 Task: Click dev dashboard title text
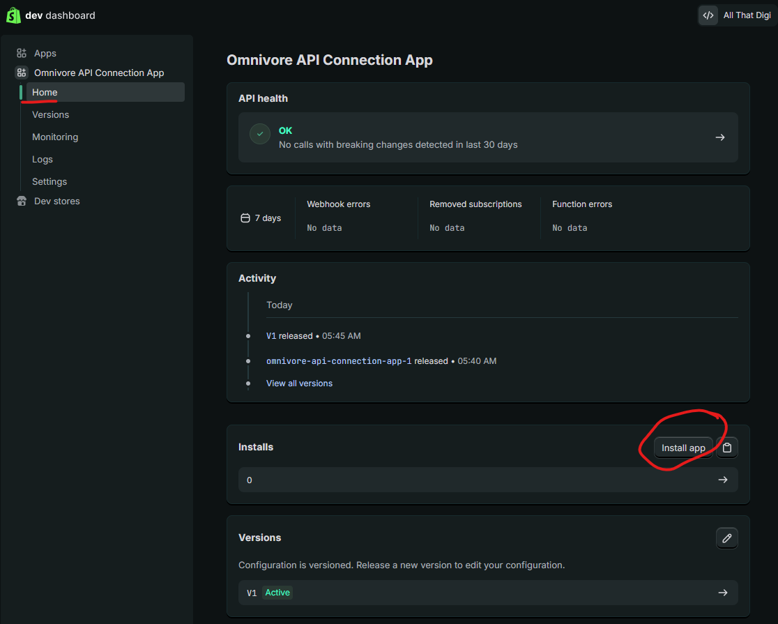pyautogui.click(x=60, y=15)
